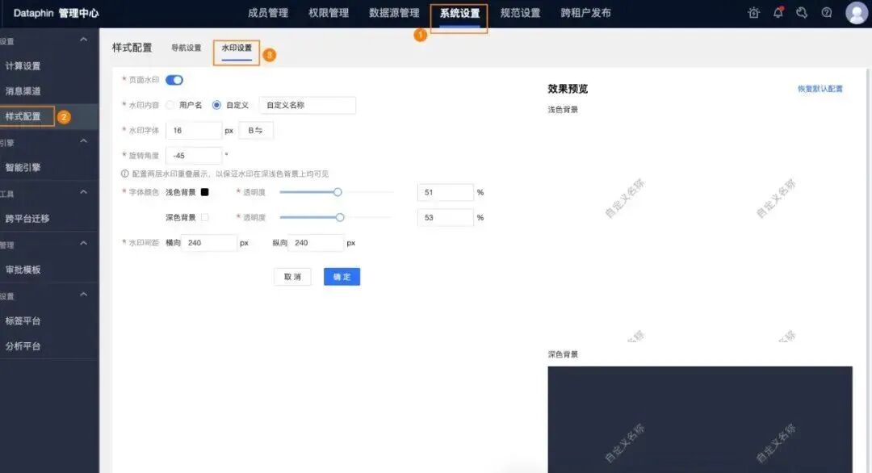Screen dimensions: 872x473
Task: Open the B font style dropdown
Action: (x=256, y=131)
